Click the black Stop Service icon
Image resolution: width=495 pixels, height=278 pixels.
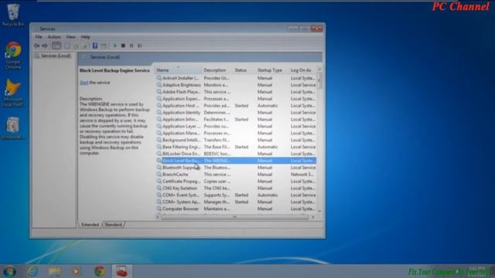pos(123,46)
